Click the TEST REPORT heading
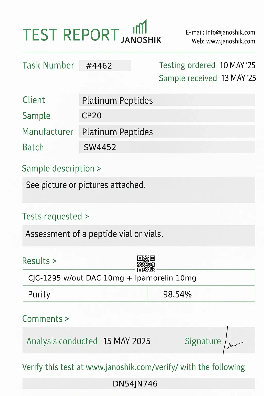 (x=71, y=35)
